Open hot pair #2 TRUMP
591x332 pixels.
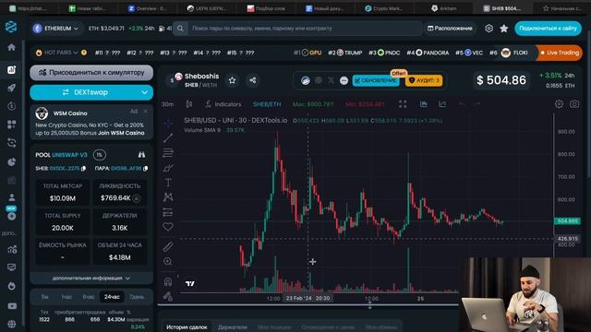(x=344, y=53)
